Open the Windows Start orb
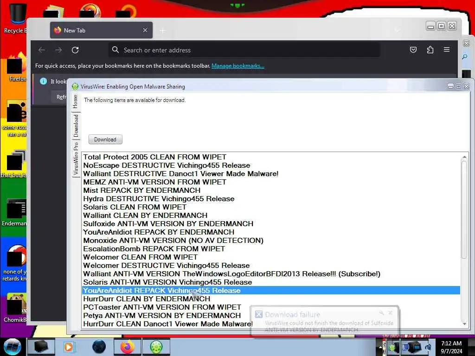This screenshot has width=475, height=356. [x=13, y=347]
